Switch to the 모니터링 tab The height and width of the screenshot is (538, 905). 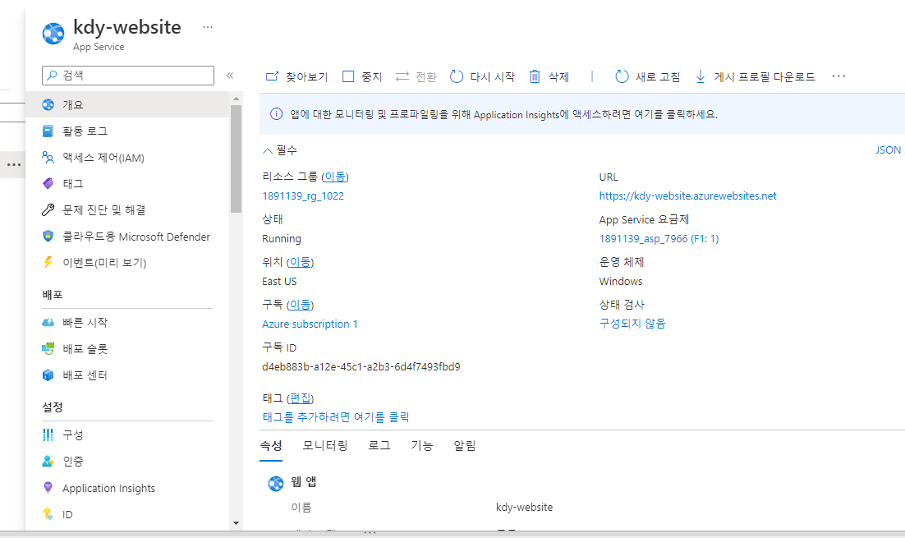pos(325,446)
